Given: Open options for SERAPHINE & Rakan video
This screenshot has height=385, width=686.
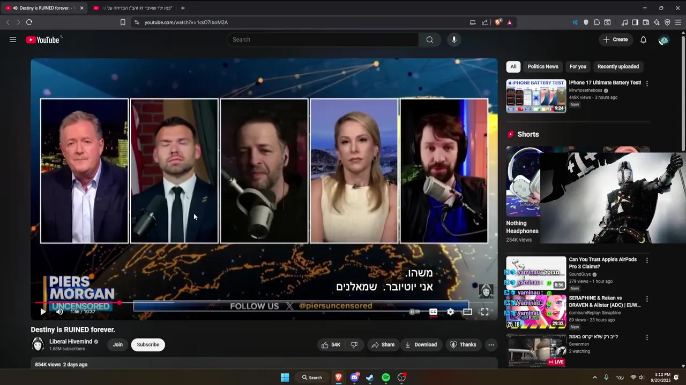Looking at the screenshot, I should click(647, 299).
